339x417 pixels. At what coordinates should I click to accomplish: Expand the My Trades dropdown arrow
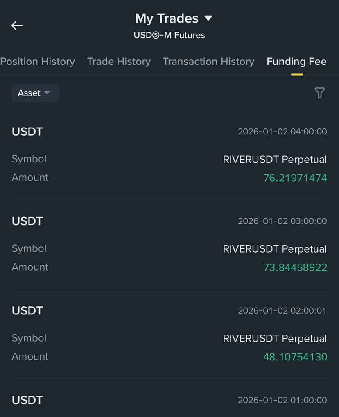(208, 18)
